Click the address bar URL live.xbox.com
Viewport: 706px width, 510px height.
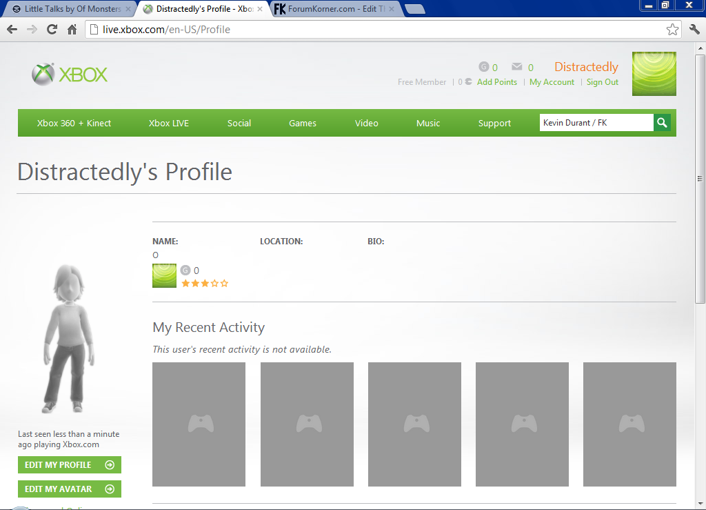[166, 30]
